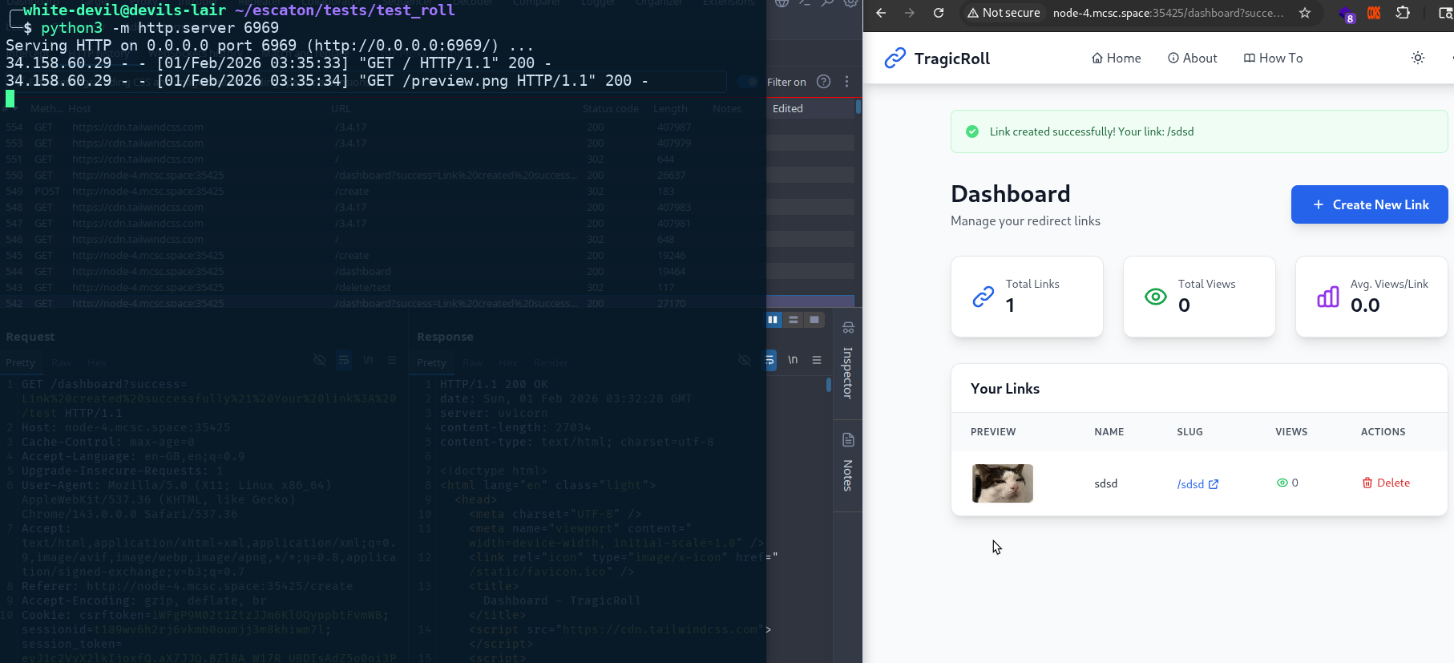Click the terminal python3 http.server command
This screenshot has height=663, width=1454.
[x=160, y=28]
